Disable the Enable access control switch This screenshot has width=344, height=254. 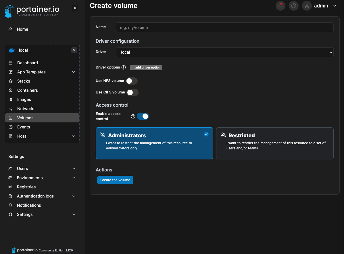click(143, 116)
